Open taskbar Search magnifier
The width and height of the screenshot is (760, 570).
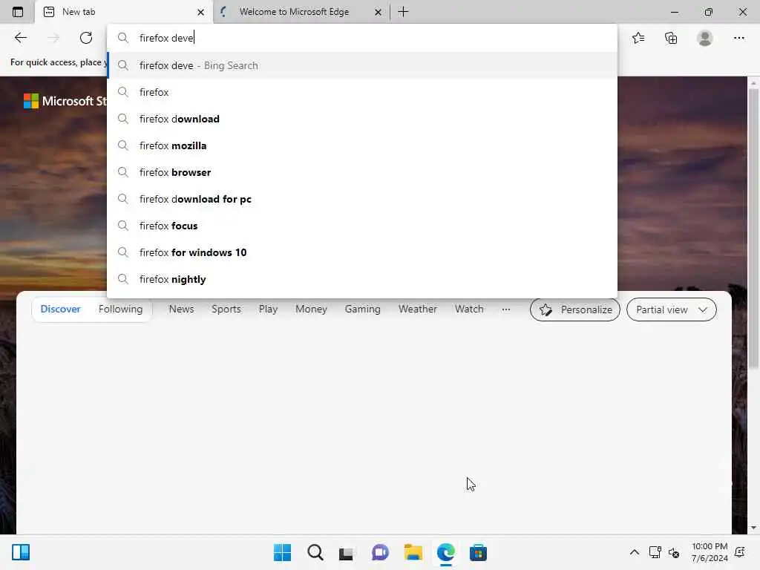pyautogui.click(x=315, y=552)
